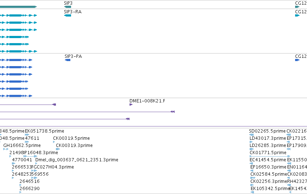Click the CK02256.3prime label
307x194 pixels.
coord(269,181)
